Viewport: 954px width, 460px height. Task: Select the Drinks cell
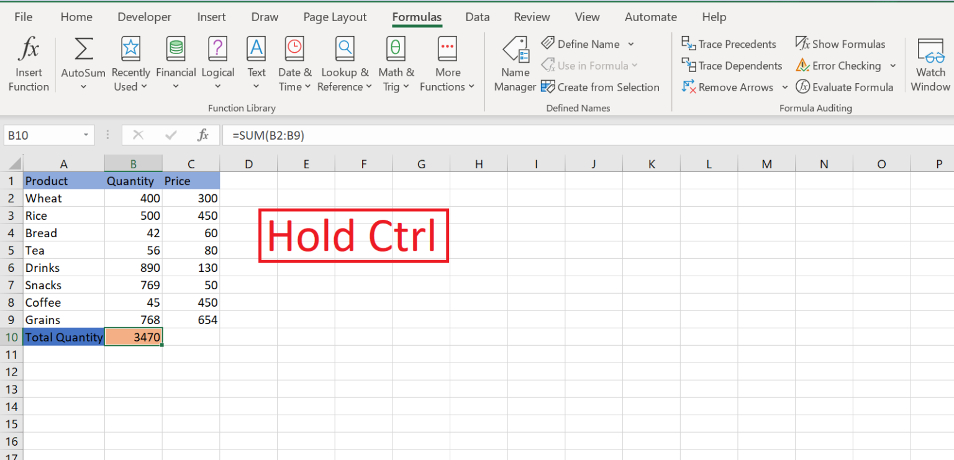tap(64, 268)
